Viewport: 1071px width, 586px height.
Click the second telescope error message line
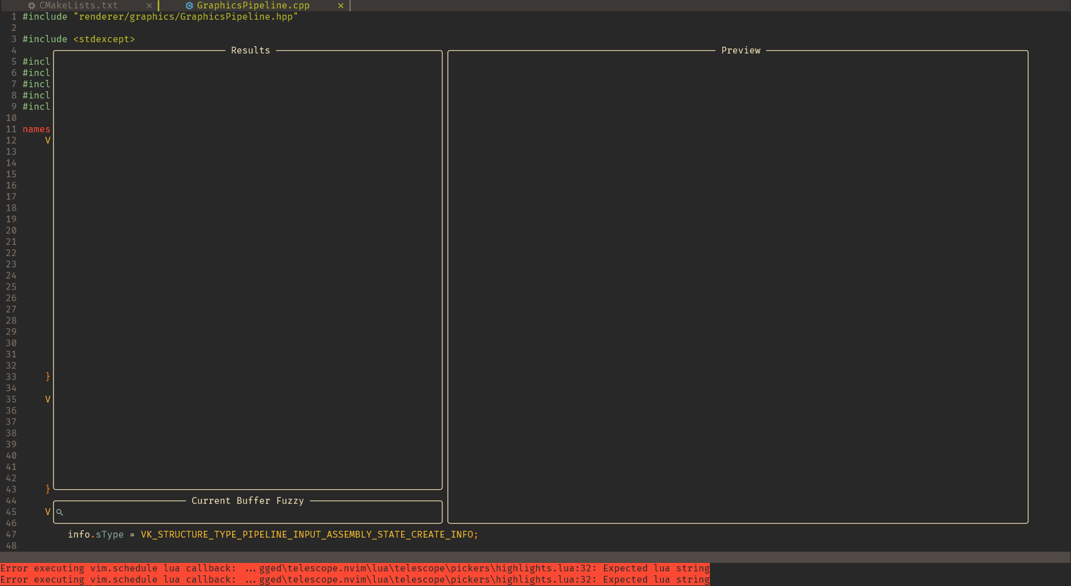click(x=355, y=580)
